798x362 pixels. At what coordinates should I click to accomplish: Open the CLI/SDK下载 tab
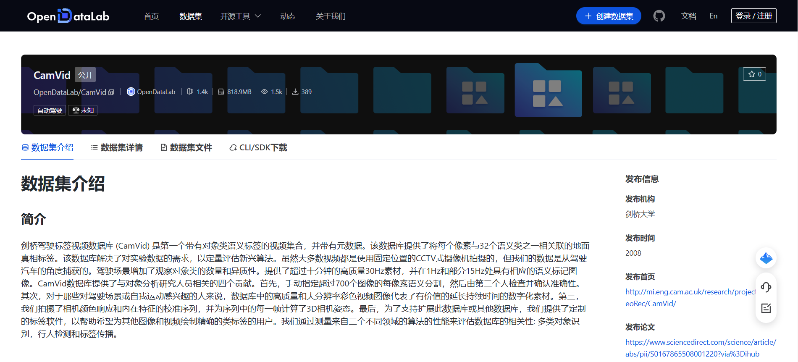pyautogui.click(x=258, y=147)
